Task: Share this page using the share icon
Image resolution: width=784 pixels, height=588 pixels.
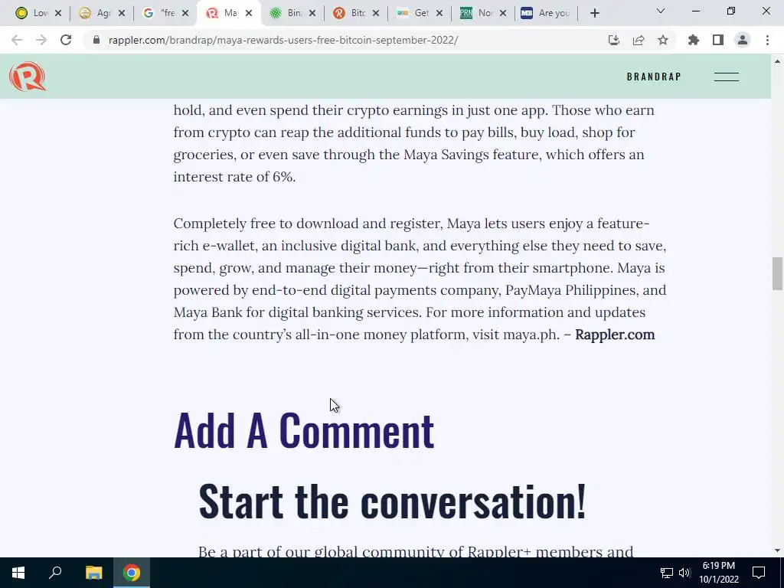Action: 639,40
